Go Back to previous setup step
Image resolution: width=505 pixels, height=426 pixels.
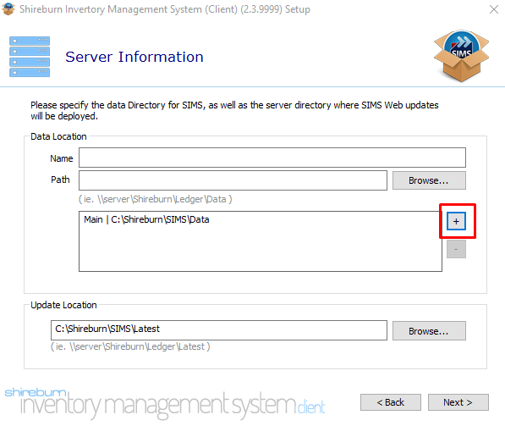click(x=390, y=402)
